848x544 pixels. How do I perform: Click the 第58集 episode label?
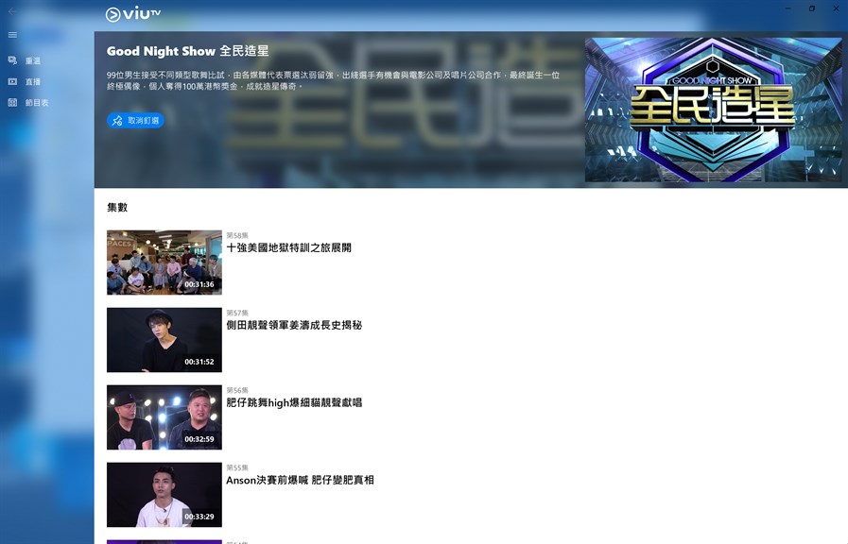(x=237, y=235)
